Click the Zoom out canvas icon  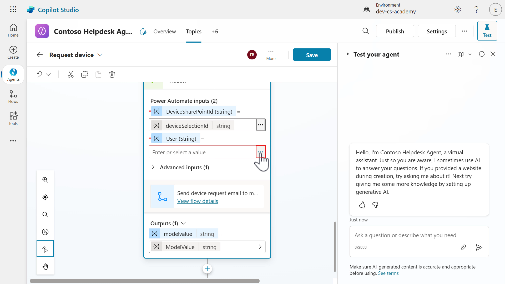pyautogui.click(x=45, y=215)
